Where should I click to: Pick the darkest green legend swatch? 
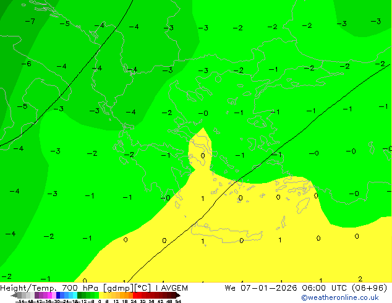80,296
